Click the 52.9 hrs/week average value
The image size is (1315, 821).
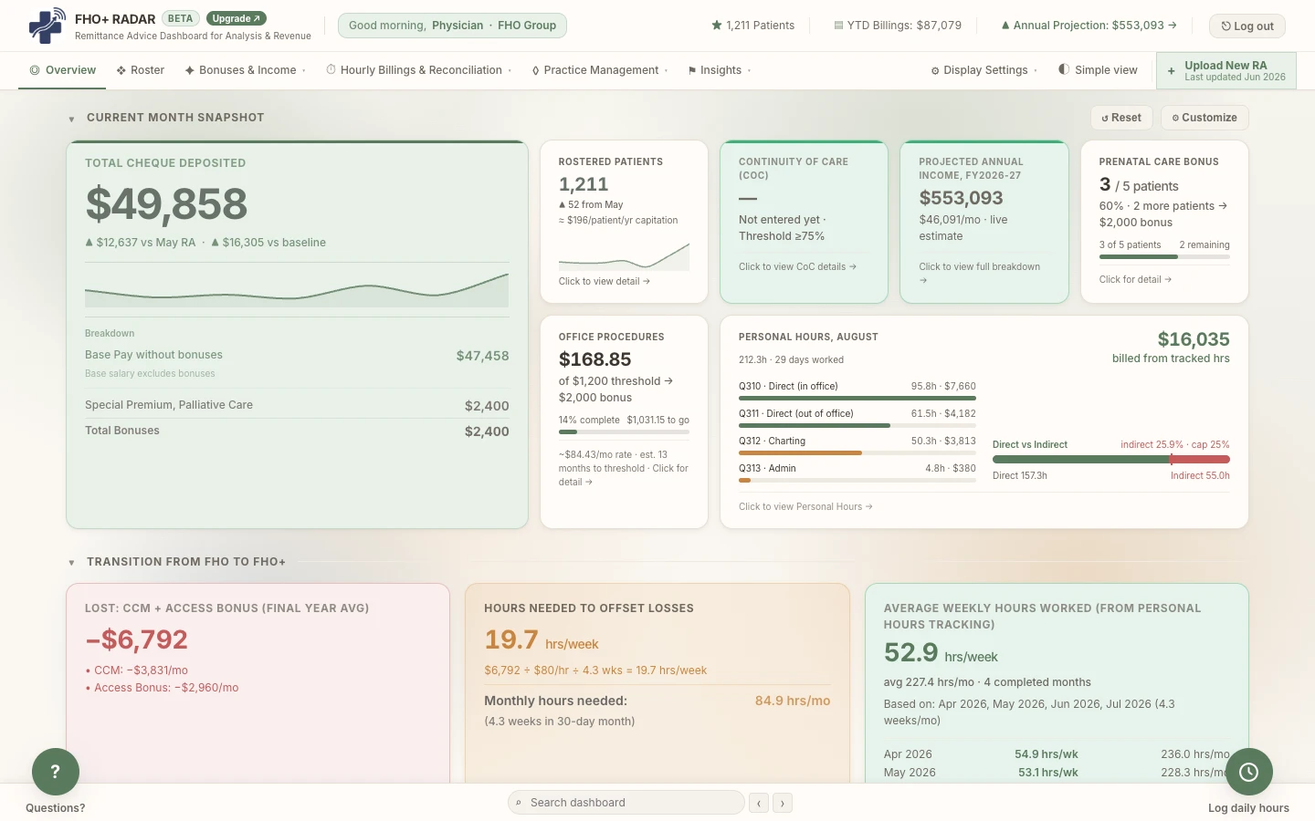[941, 652]
